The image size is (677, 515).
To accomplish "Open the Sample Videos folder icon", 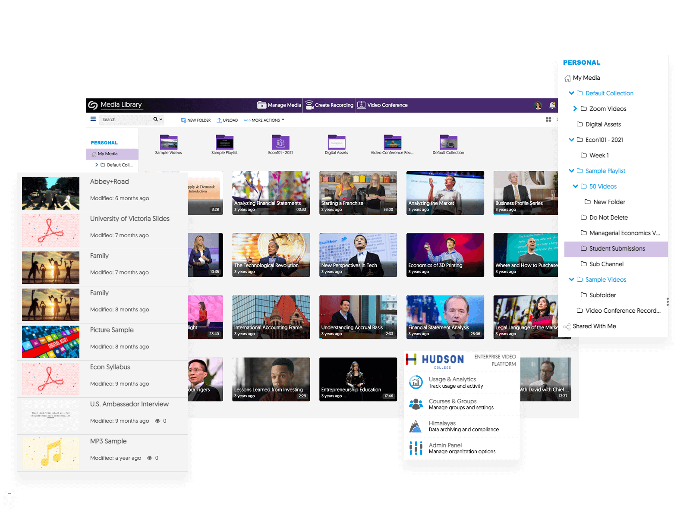I will [x=169, y=142].
